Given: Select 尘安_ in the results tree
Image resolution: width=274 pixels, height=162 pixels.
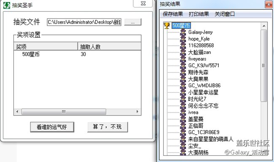Looking at the screenshot, I should 194,146.
